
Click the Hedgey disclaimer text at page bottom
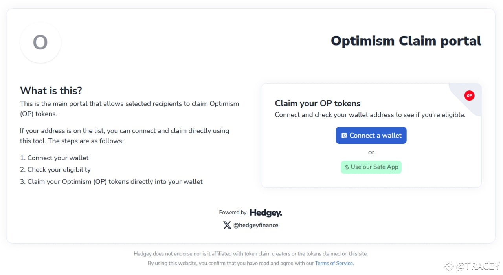tap(251, 253)
